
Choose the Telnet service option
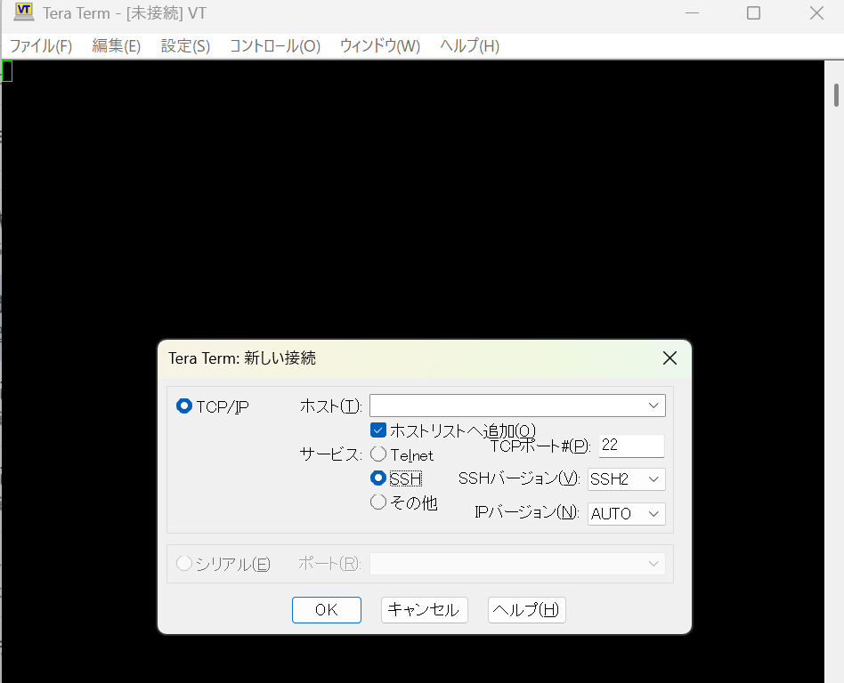coord(378,454)
